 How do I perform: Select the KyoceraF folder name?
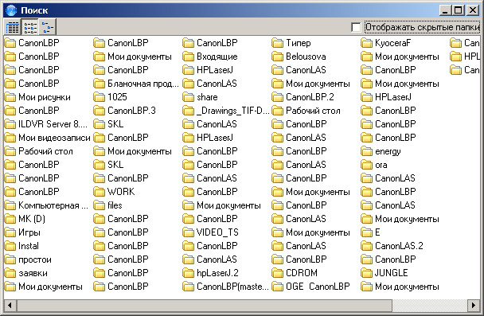pyautogui.click(x=393, y=43)
